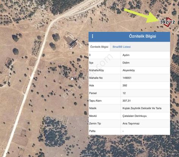Switch to the Bina/BB Listesi tab

point(121,47)
